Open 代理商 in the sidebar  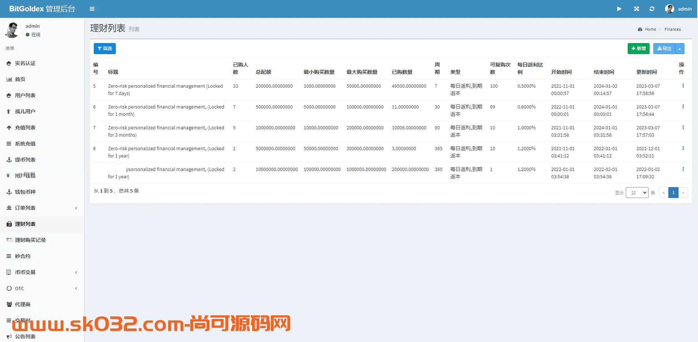click(x=42, y=304)
